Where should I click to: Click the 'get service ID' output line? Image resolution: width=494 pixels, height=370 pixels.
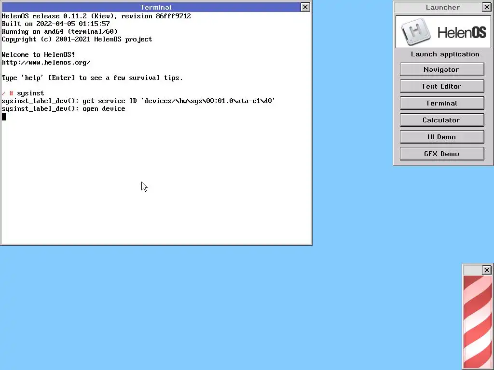point(138,101)
